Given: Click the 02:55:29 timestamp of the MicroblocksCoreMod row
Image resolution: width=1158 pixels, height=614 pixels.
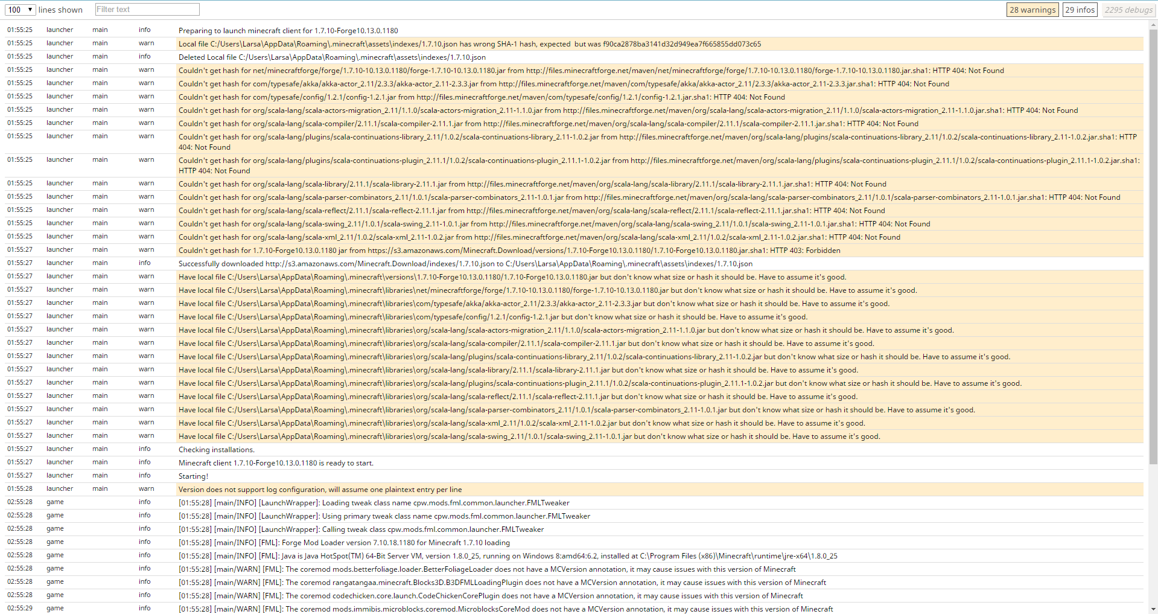Looking at the screenshot, I should (x=20, y=608).
